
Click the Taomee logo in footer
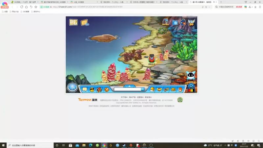(87, 100)
